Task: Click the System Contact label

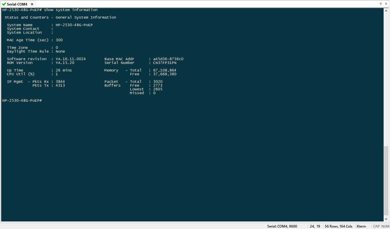Action: coord(23,29)
